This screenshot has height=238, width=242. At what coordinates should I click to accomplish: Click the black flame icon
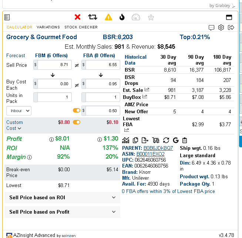(x=122, y=17)
